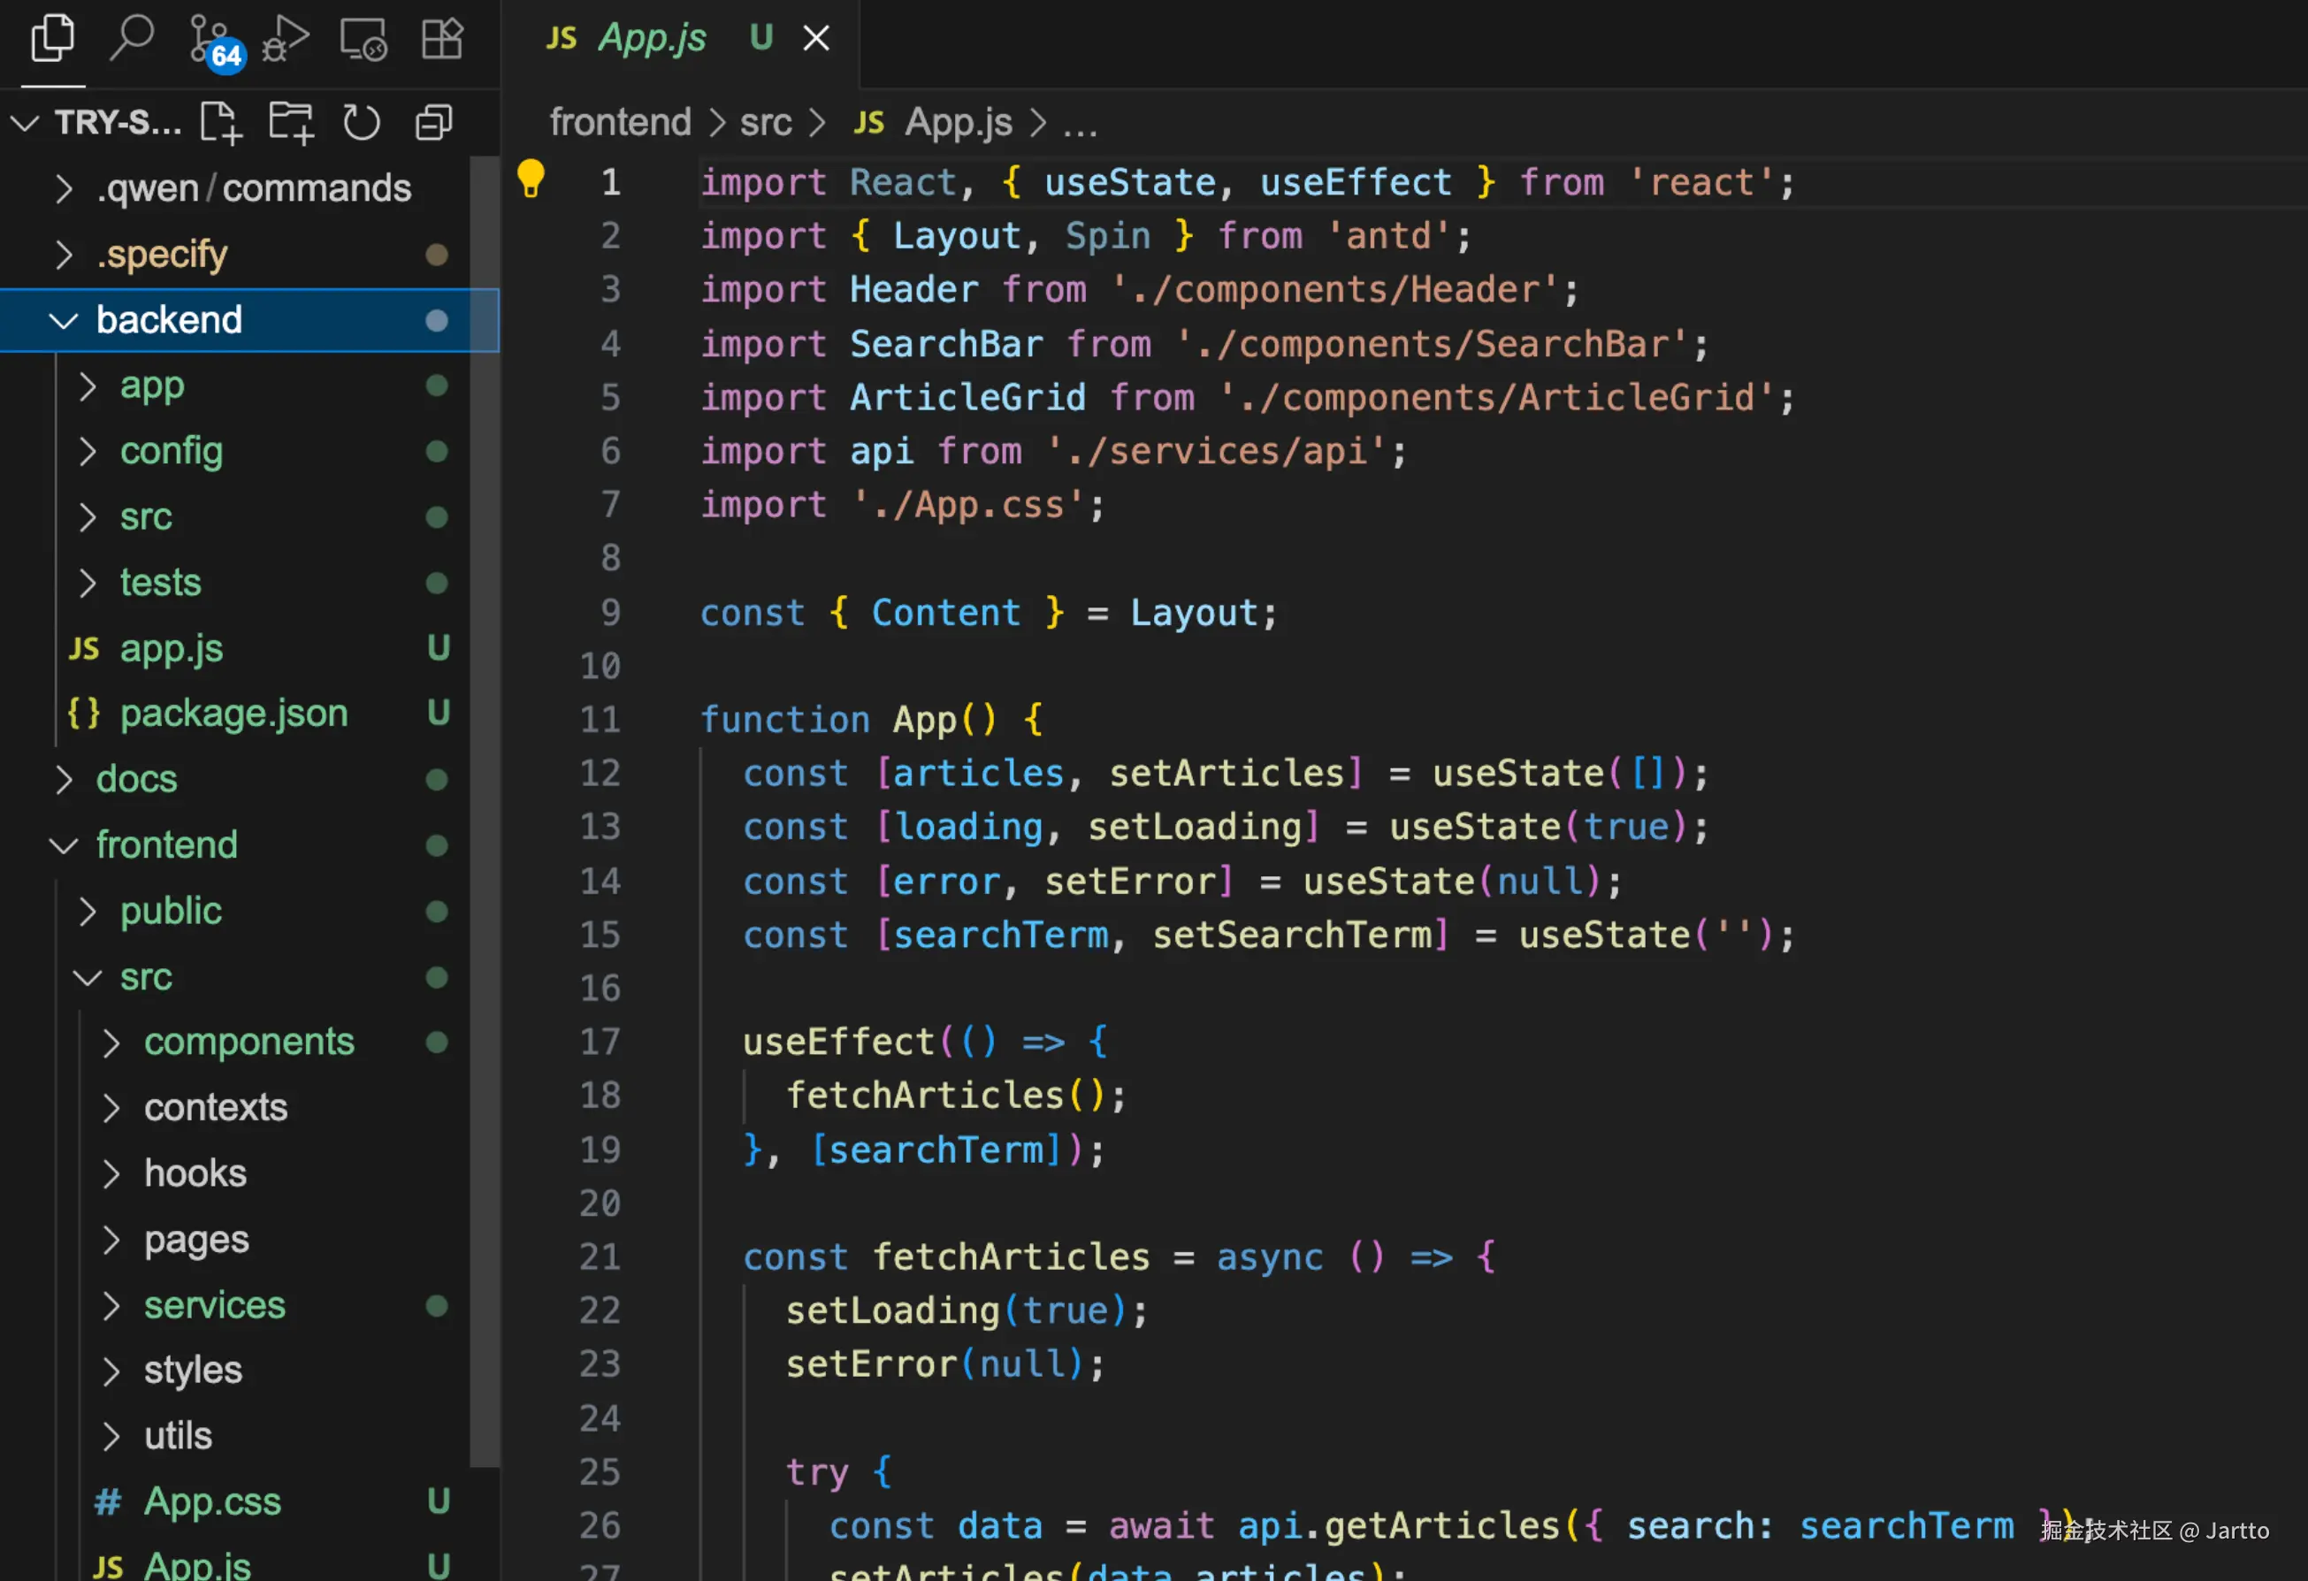Image resolution: width=2308 pixels, height=1581 pixels.
Task: Close the App.js editor tab
Action: click(816, 38)
